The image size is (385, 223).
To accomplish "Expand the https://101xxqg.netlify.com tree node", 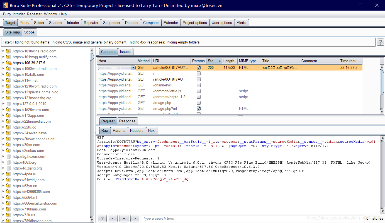I will point(3,57).
